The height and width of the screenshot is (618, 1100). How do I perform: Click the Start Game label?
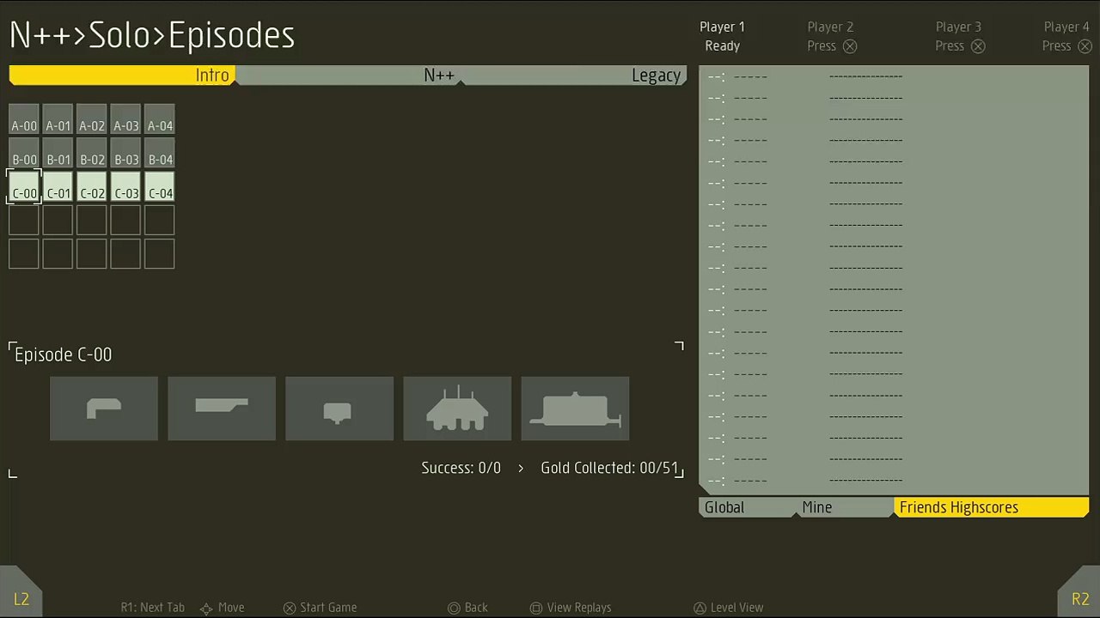click(x=328, y=608)
